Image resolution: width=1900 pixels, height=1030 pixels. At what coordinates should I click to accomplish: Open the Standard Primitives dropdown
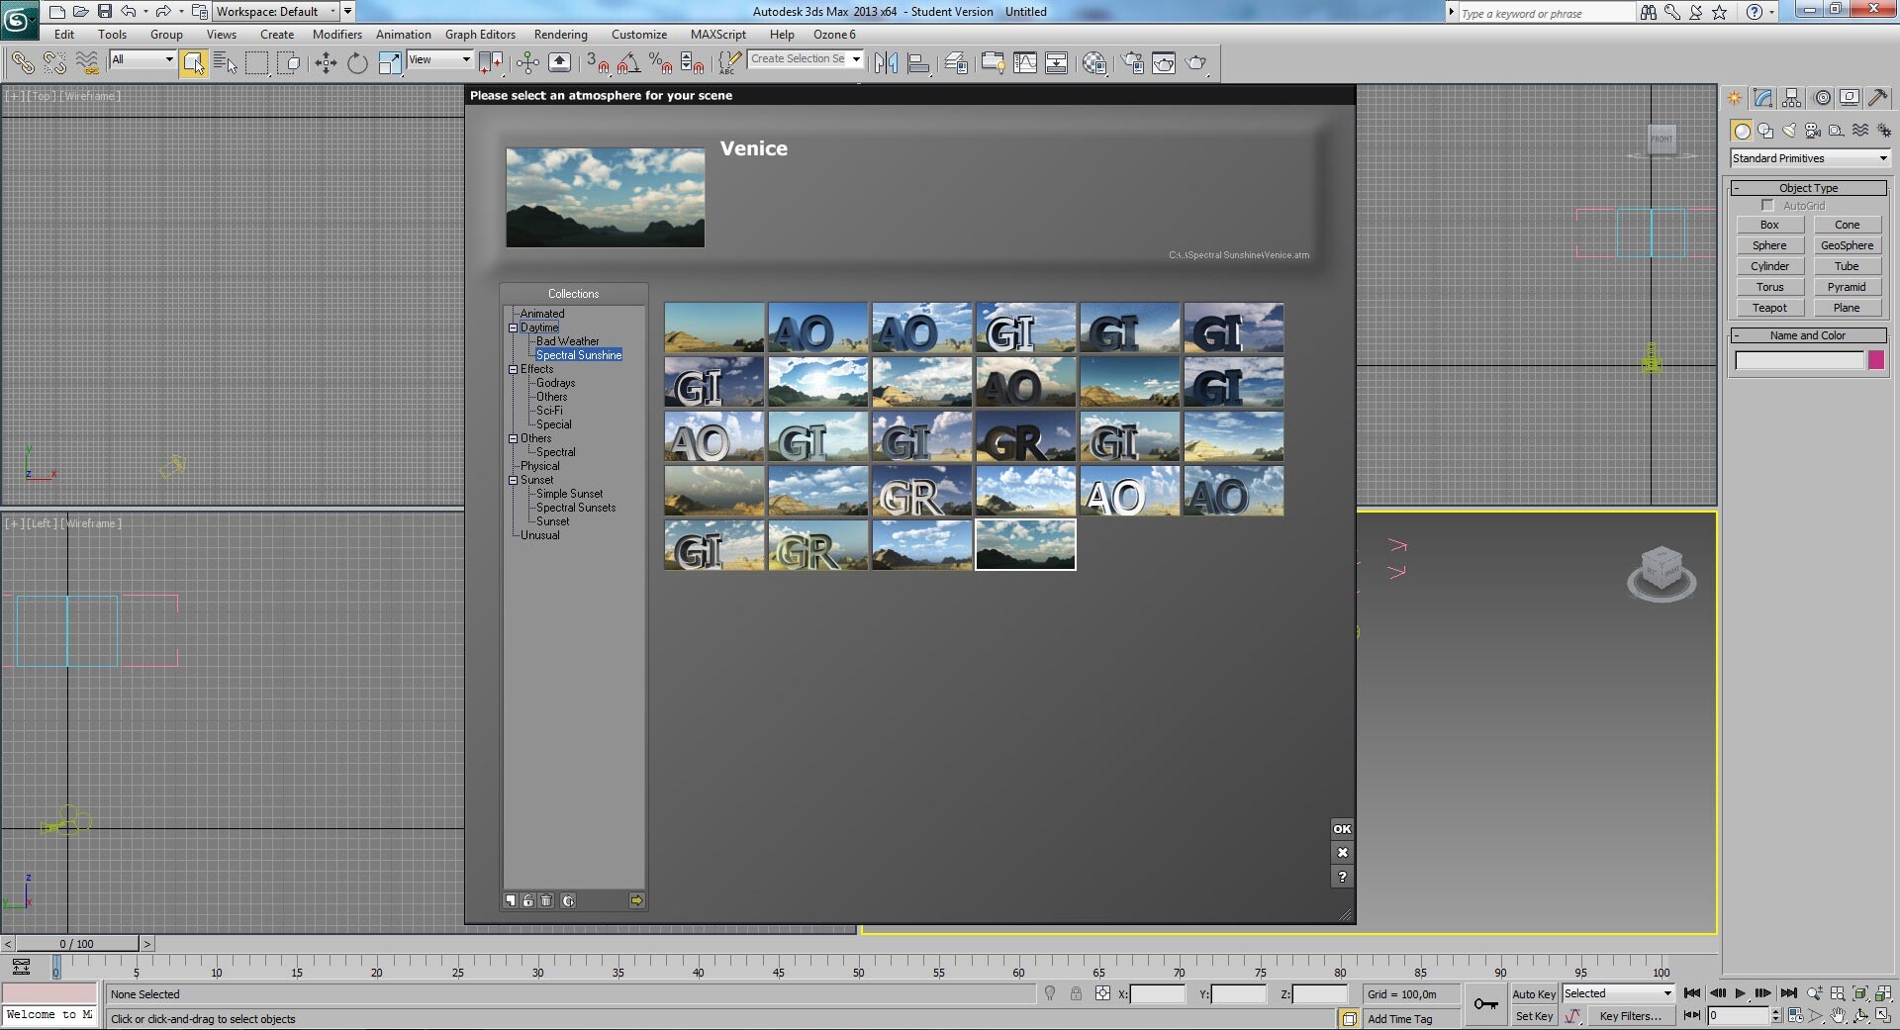pyautogui.click(x=1810, y=158)
